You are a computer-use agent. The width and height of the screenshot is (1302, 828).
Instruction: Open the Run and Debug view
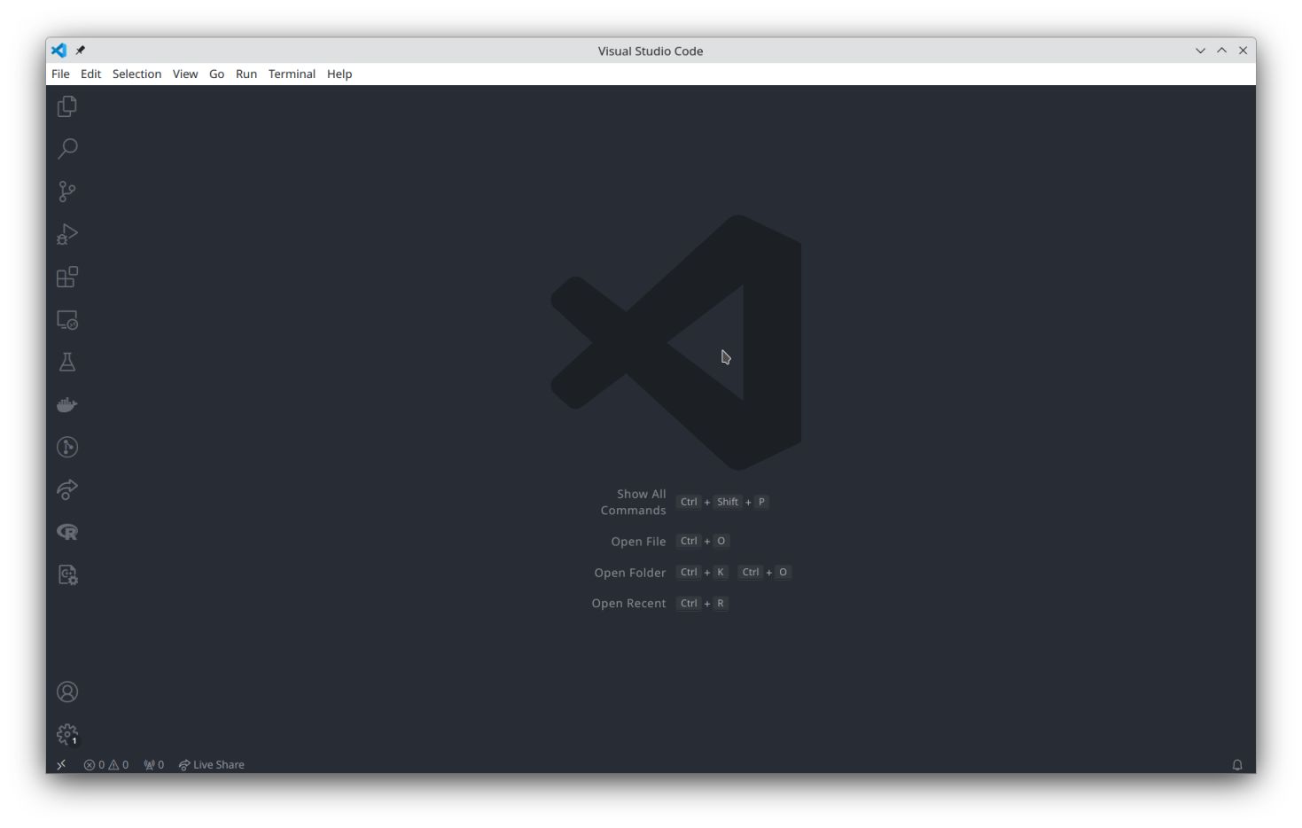pyautogui.click(x=67, y=234)
